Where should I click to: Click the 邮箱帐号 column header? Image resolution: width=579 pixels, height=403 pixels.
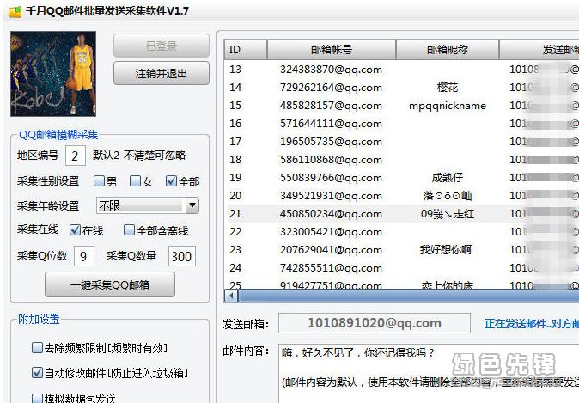pyautogui.click(x=332, y=50)
